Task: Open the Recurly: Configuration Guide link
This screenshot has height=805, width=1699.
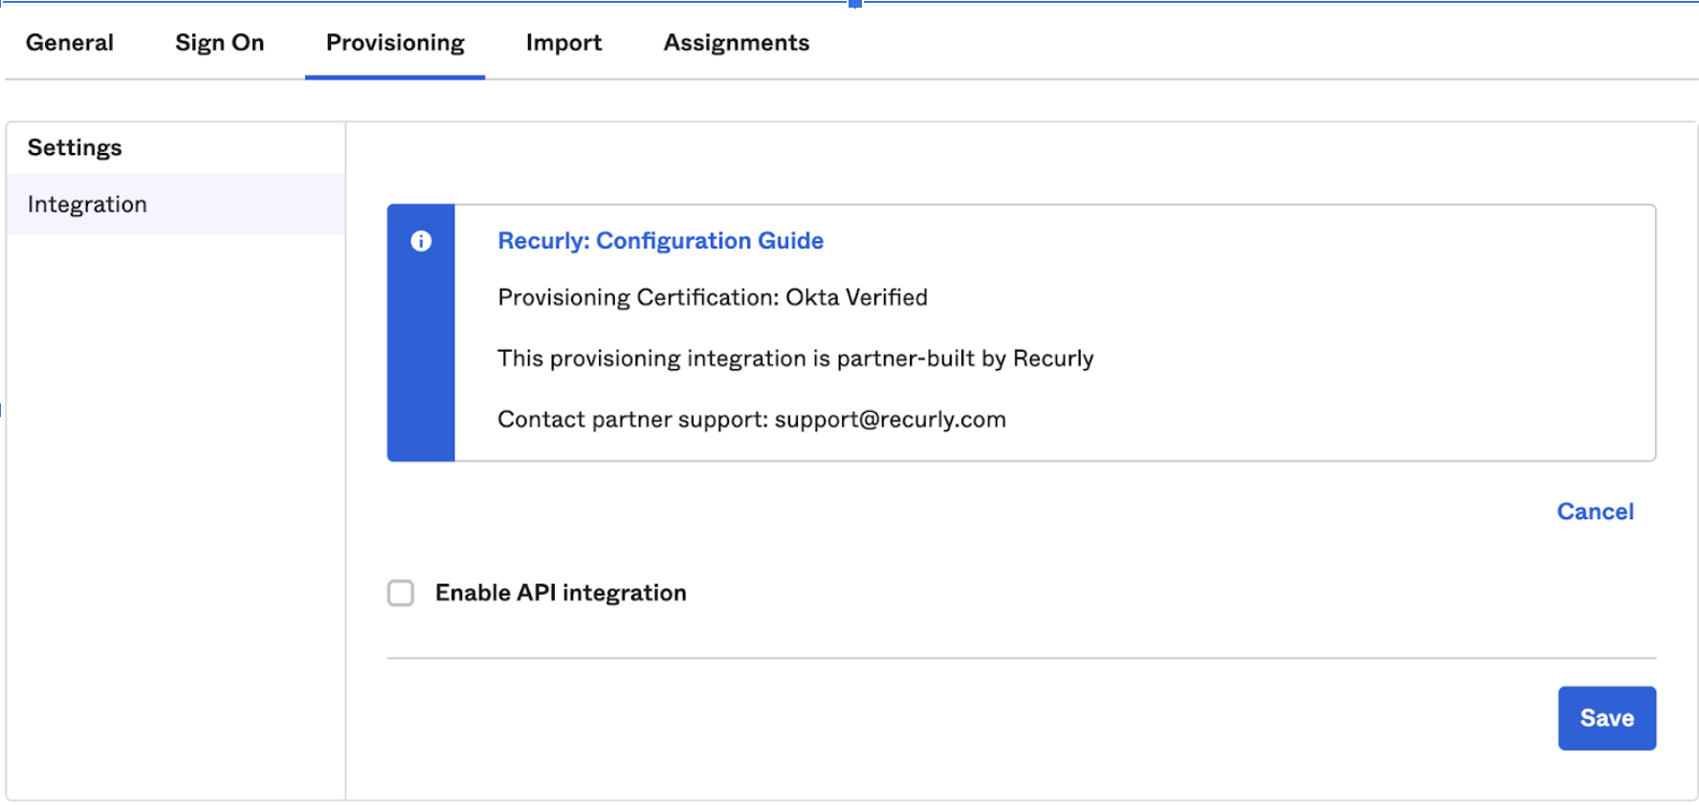Action: (x=660, y=241)
